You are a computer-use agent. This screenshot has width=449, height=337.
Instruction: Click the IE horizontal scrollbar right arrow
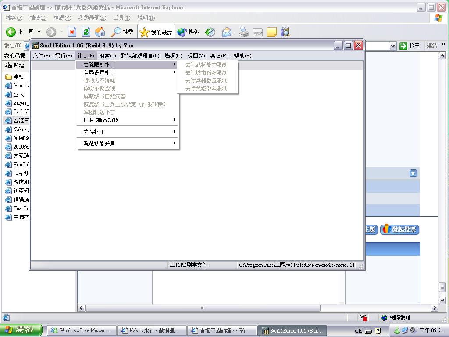point(435,308)
